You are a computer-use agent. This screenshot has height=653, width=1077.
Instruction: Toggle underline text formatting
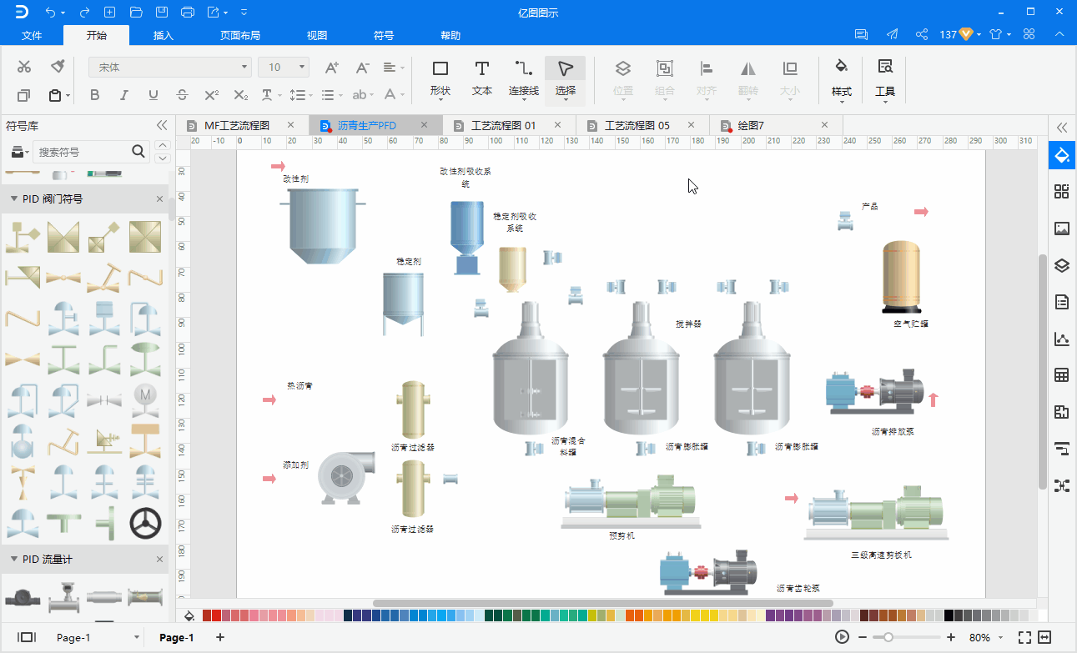(153, 95)
